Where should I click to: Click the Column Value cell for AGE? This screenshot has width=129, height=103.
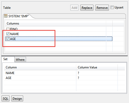(x=97, y=78)
